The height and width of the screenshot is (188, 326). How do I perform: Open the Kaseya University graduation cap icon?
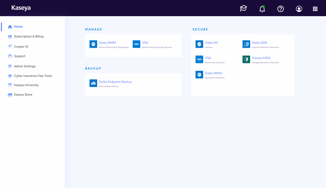(243, 8)
